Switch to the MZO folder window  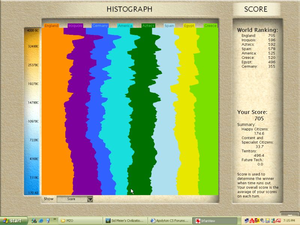click(x=80, y=220)
